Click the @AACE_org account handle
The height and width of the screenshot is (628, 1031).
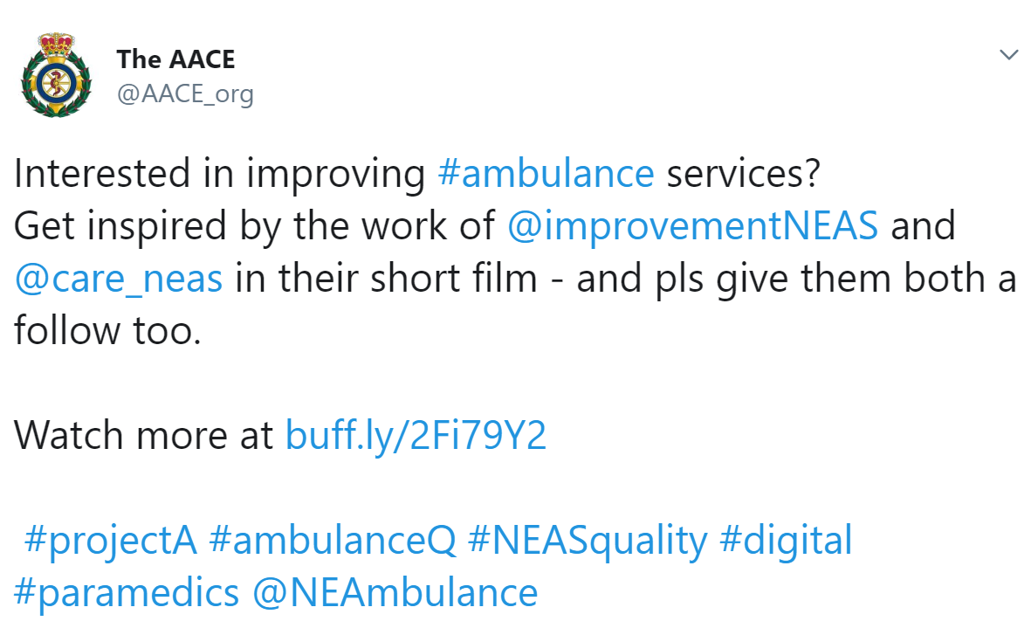tap(185, 93)
